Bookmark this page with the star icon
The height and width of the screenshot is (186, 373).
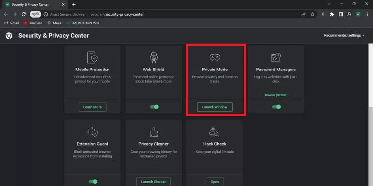(x=312, y=14)
